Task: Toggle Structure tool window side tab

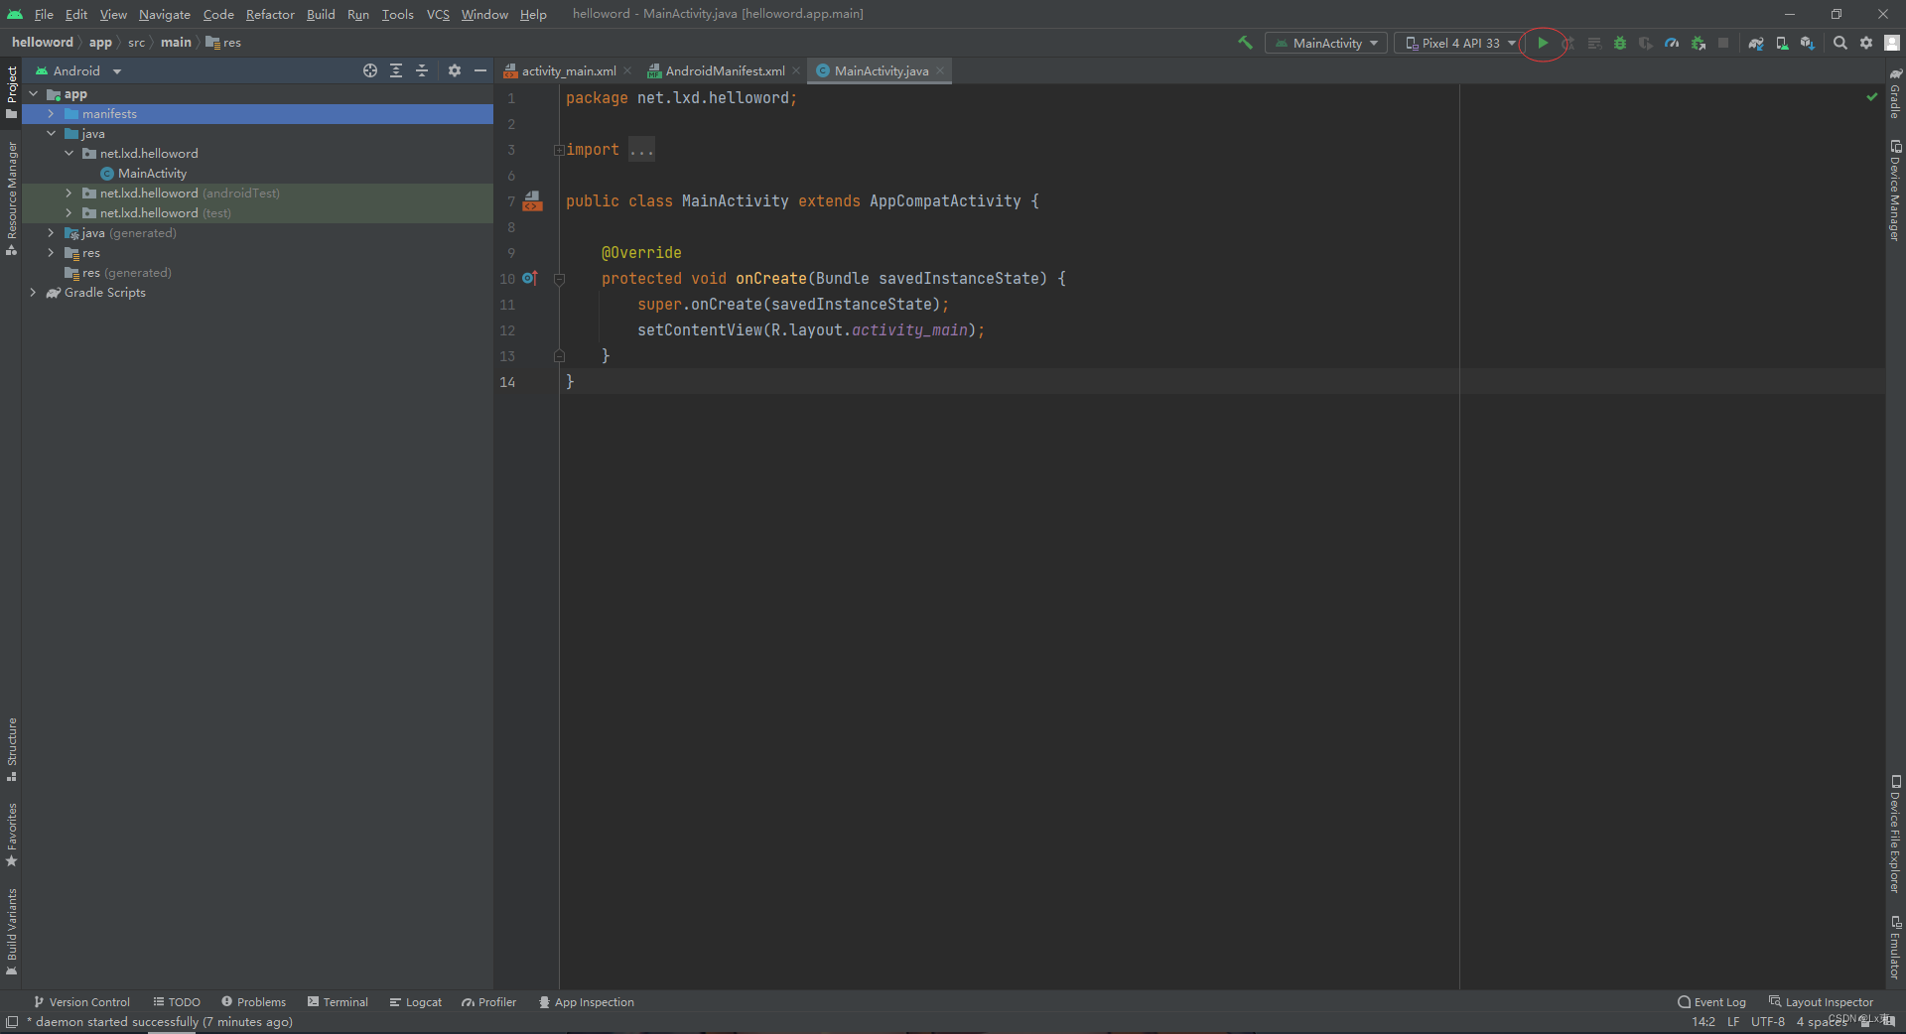Action: pyautogui.click(x=11, y=749)
